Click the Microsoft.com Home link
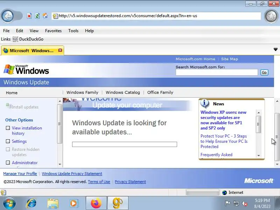This screenshot has height=210, width=280. 195,59
